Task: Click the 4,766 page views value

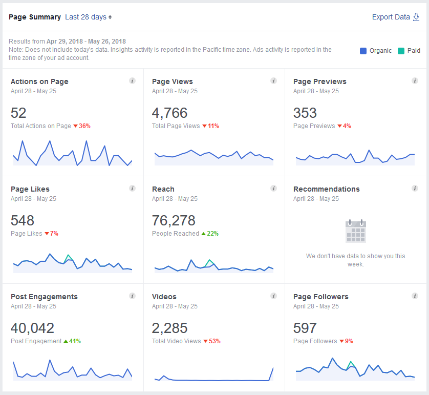Action: (169, 113)
